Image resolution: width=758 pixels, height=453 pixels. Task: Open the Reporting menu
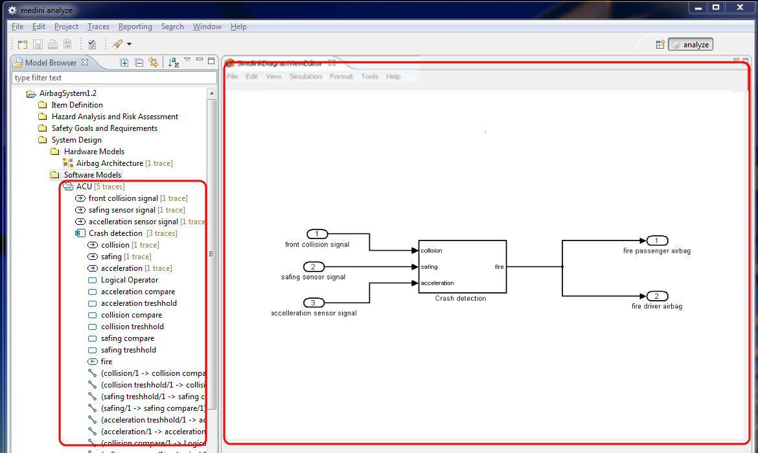(135, 27)
